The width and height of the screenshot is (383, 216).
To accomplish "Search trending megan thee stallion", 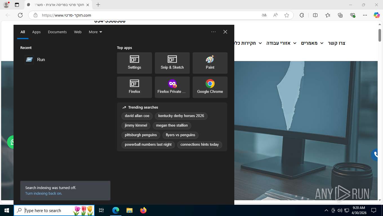I will tap(172, 125).
